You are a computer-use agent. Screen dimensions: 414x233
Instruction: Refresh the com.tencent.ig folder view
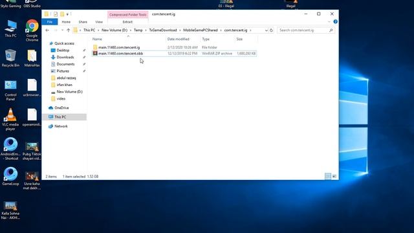click(271, 30)
